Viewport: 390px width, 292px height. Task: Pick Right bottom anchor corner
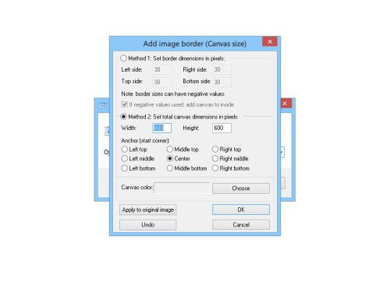(x=215, y=168)
